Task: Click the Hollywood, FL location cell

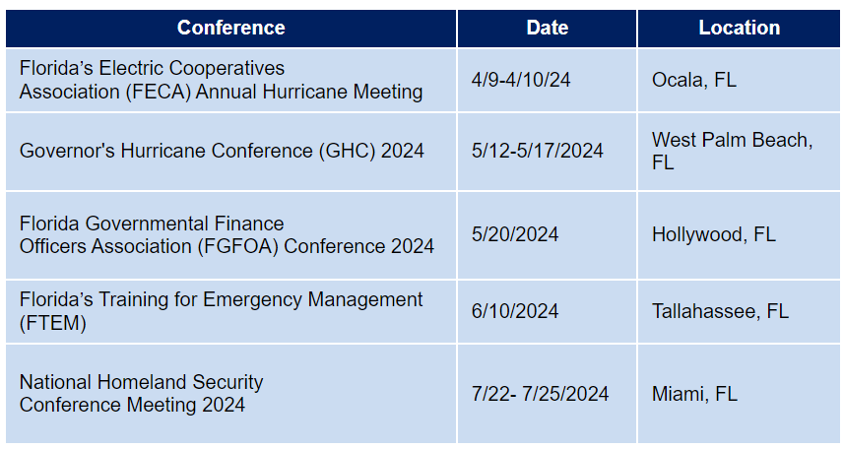Action: (x=713, y=234)
